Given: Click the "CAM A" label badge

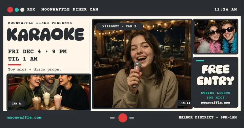Looking at the screenshot, I should (x=16, y=104).
